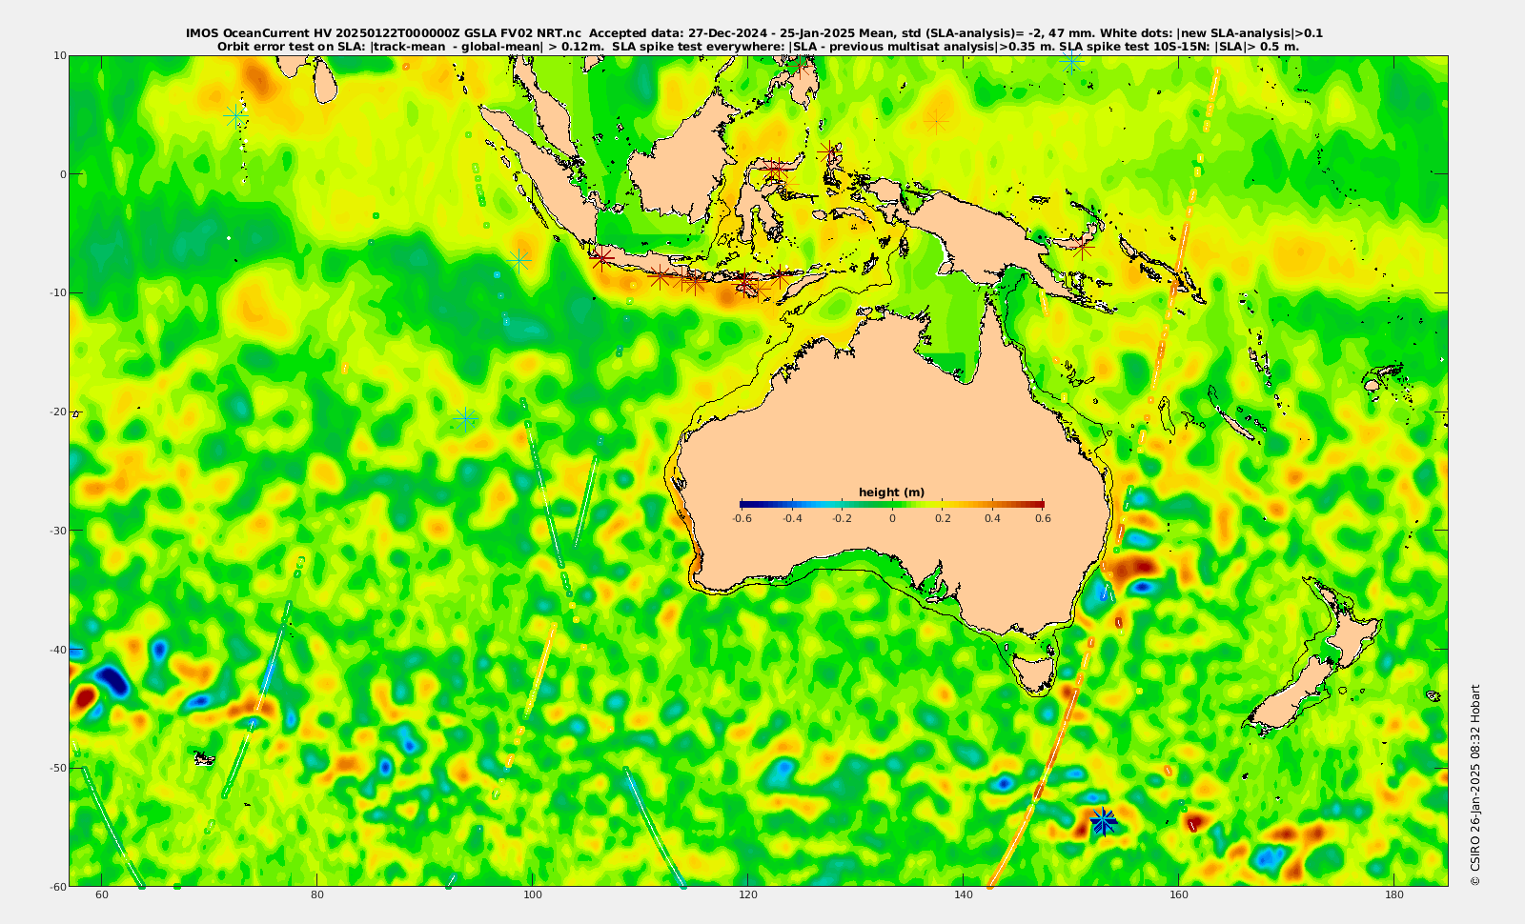This screenshot has width=1525, height=924.
Task: Click the 'height (m)' colorbar label
Action: [891, 492]
